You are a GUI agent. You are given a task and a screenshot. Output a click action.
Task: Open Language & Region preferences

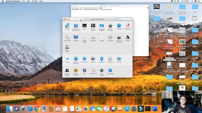click(102, 27)
